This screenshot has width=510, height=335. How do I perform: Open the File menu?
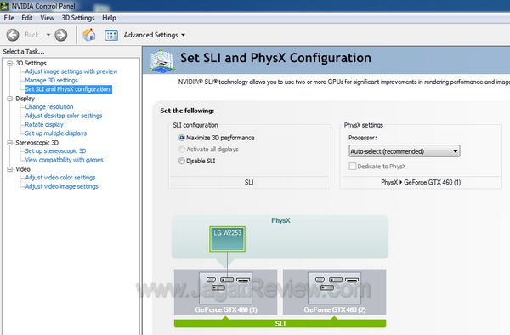click(8, 18)
